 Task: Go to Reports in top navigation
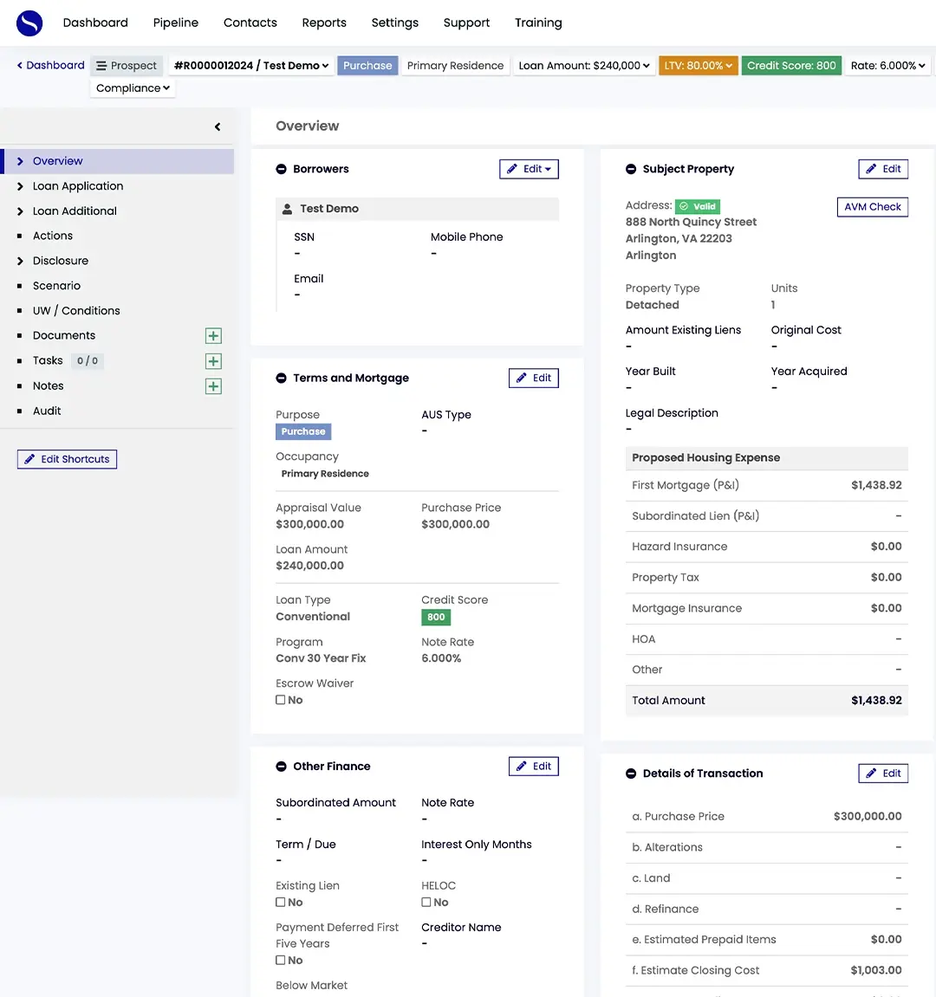324,23
